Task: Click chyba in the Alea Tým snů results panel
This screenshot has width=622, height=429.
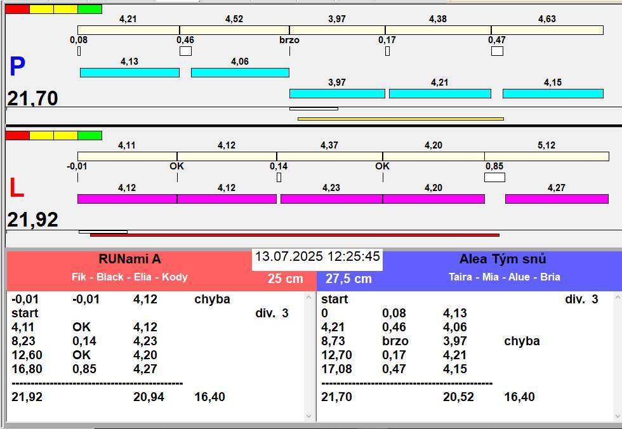Action: 522,341
